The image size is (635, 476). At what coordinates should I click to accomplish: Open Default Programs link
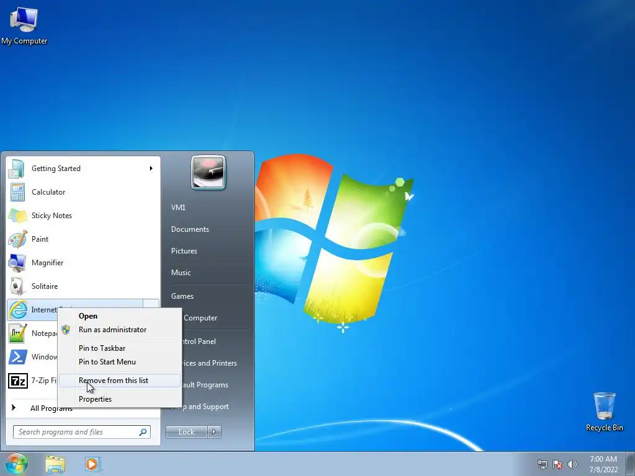tap(205, 385)
